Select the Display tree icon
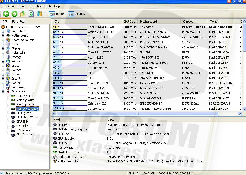 (8, 48)
